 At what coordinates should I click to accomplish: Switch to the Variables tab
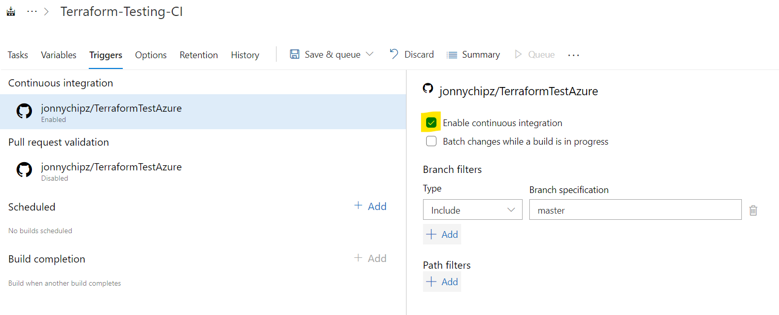[58, 55]
